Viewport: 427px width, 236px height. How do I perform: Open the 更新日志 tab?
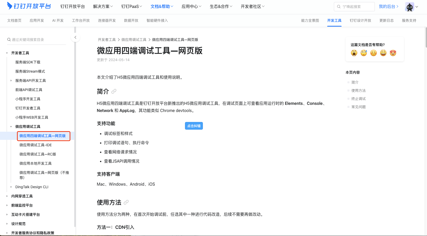pyautogui.click(x=387, y=20)
